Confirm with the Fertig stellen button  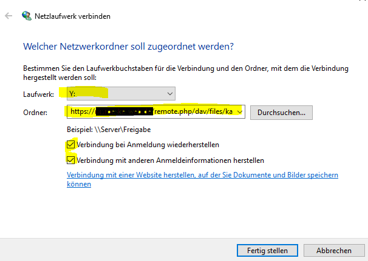[x=267, y=251]
